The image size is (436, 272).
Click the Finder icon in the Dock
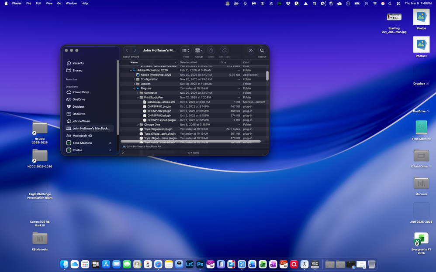click(x=64, y=264)
